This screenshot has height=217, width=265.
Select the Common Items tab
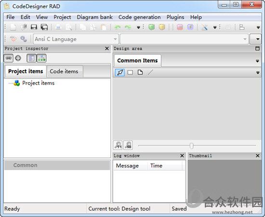click(x=137, y=60)
